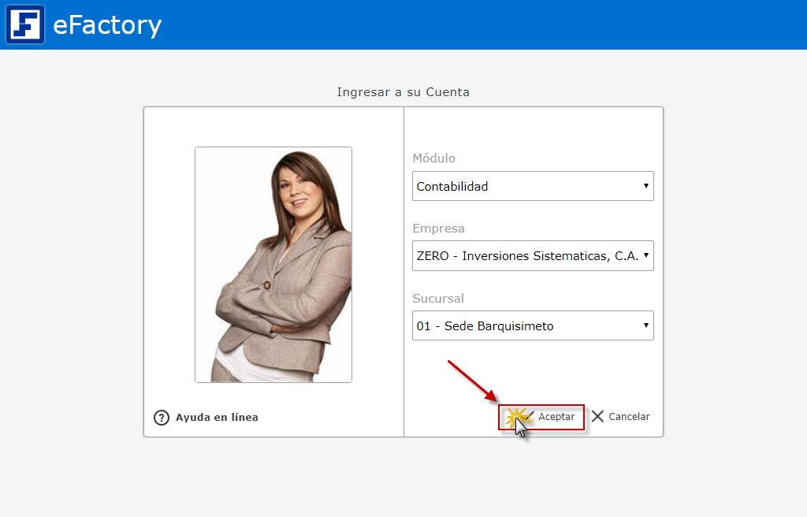Select the Contabilidad module field text
The width and height of the screenshot is (807, 517).
452,187
